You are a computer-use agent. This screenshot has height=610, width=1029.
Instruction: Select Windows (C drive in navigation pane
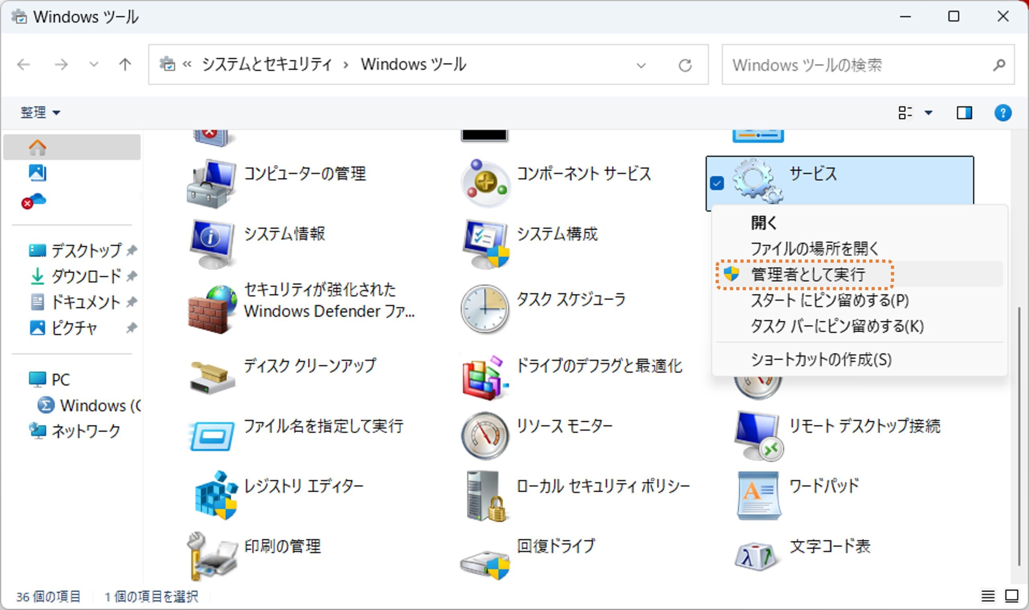click(89, 405)
